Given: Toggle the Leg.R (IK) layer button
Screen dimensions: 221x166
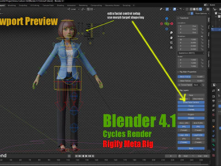Looking at the screenshot, I should 198,135.
